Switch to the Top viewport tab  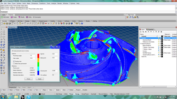point(19,87)
